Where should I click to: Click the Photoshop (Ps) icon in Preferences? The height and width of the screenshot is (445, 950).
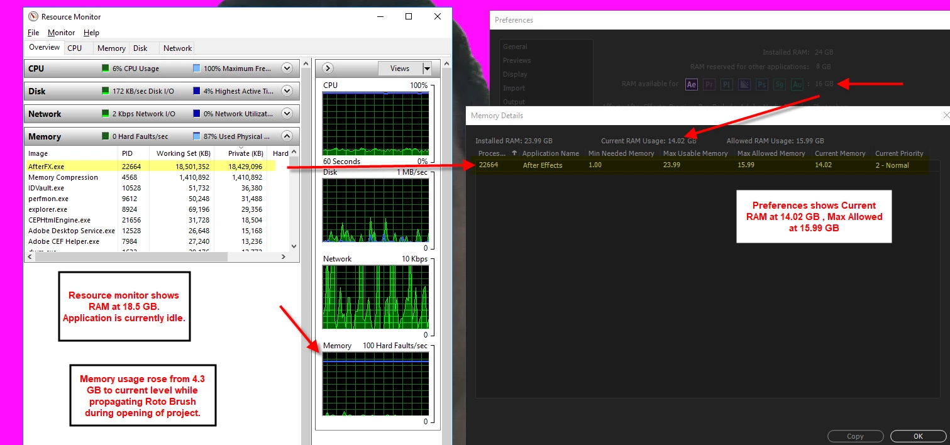[x=762, y=84]
